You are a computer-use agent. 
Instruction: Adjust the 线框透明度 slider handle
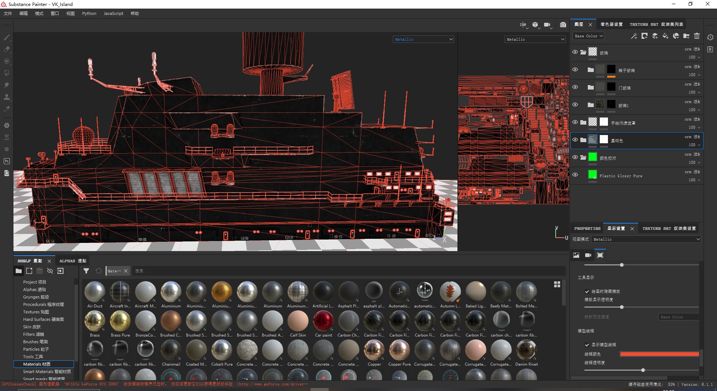[x=643, y=370]
